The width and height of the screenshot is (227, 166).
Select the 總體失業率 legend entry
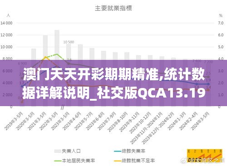click(129, 151)
